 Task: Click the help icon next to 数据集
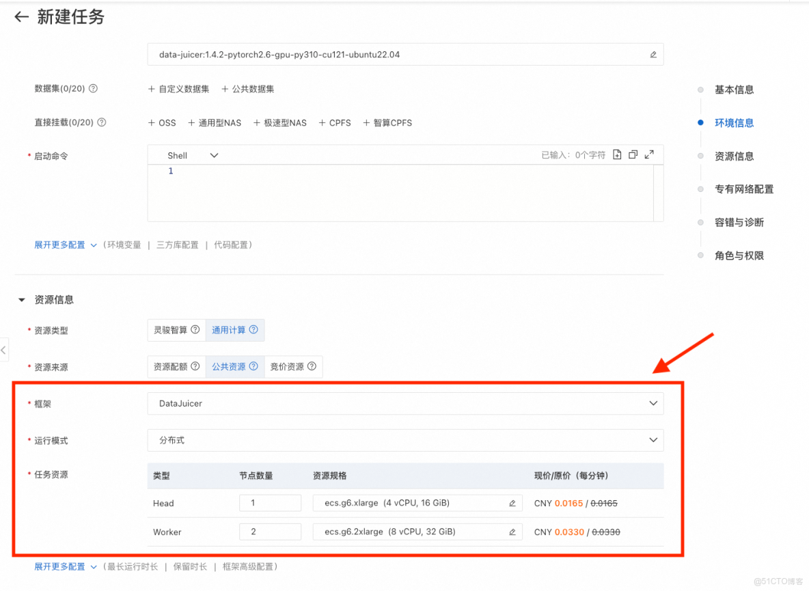coord(94,89)
